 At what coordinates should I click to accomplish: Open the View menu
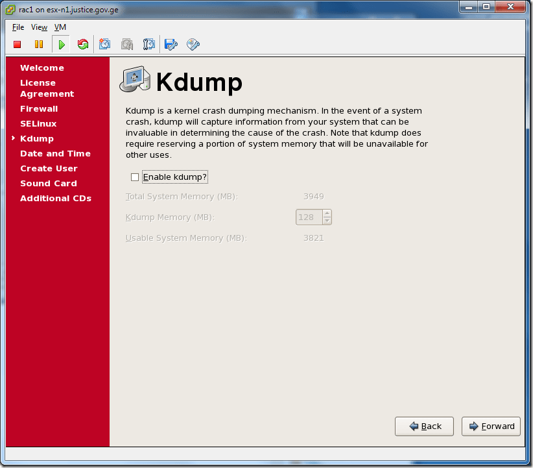(x=39, y=27)
